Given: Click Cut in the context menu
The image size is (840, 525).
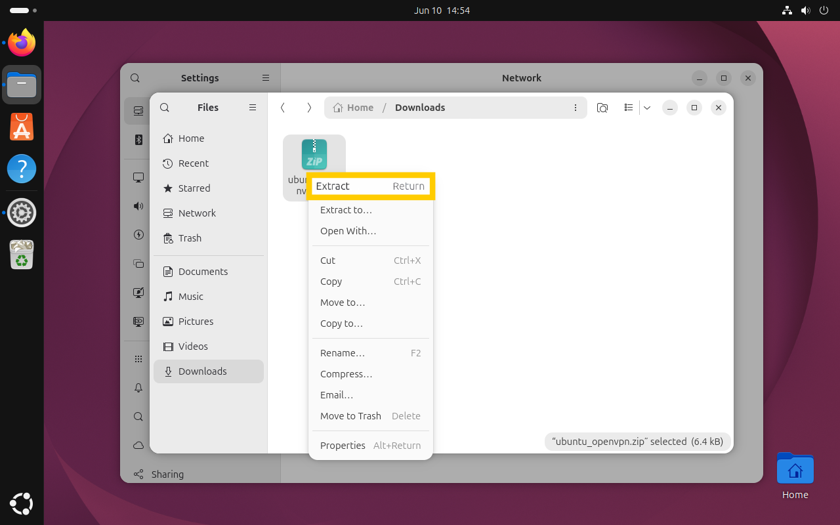Looking at the screenshot, I should pyautogui.click(x=370, y=261).
